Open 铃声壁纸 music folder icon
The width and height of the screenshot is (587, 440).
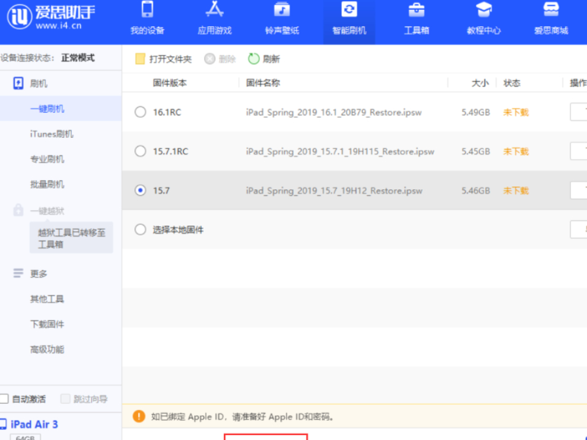click(282, 9)
